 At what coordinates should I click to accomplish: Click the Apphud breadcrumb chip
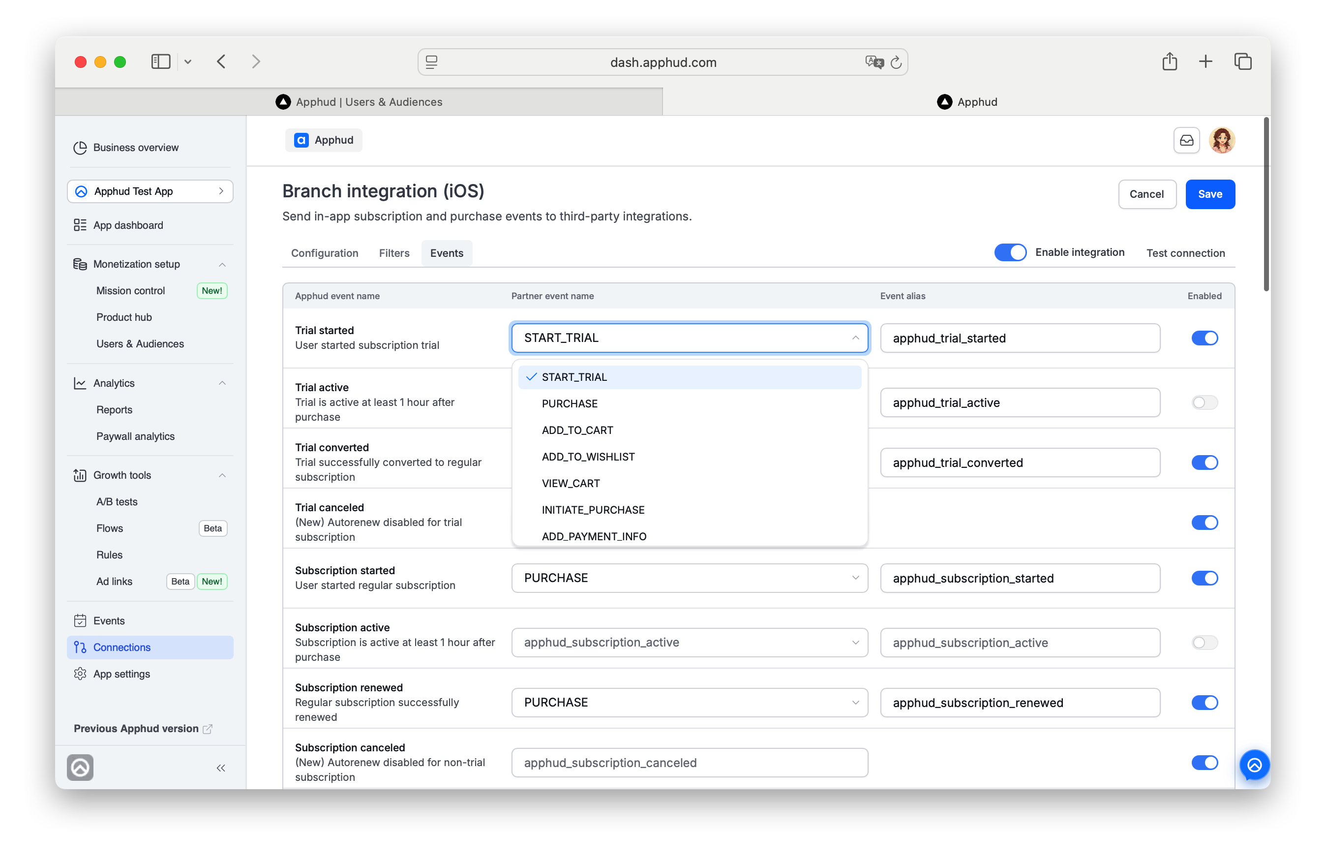[x=323, y=140]
